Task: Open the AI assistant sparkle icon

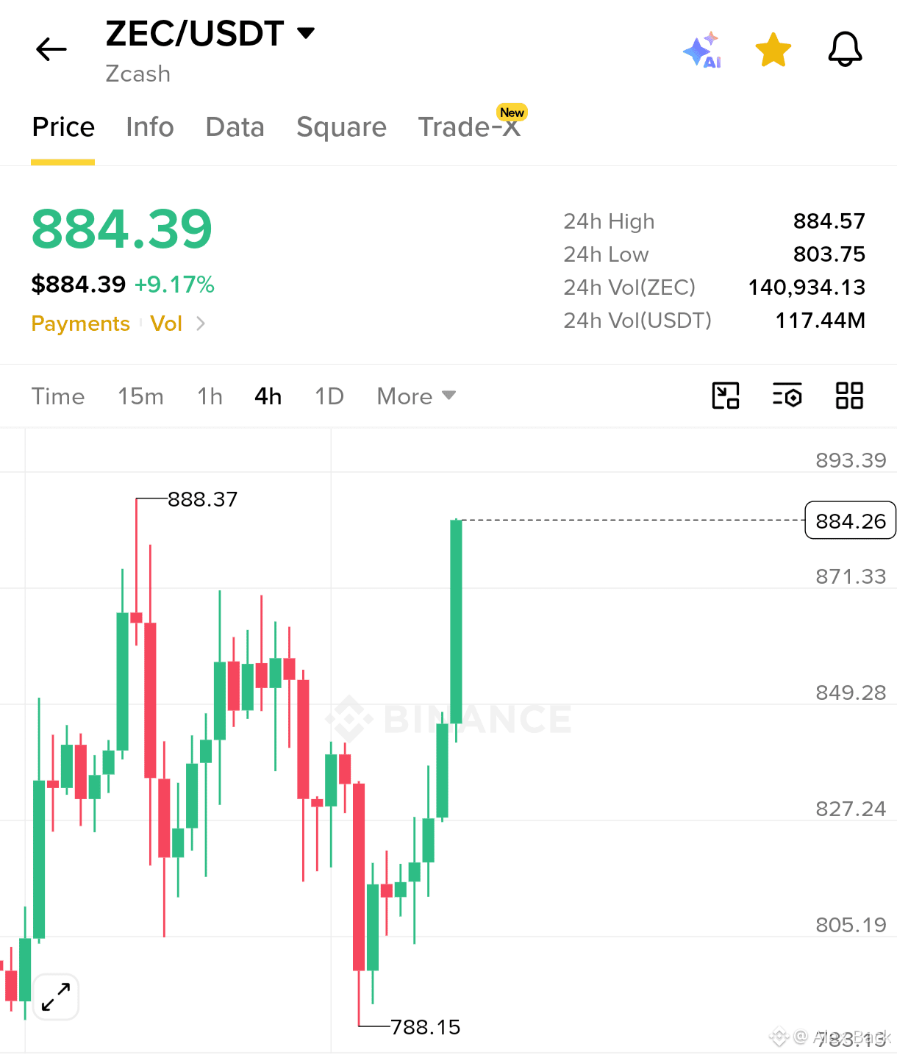Action: (x=702, y=50)
